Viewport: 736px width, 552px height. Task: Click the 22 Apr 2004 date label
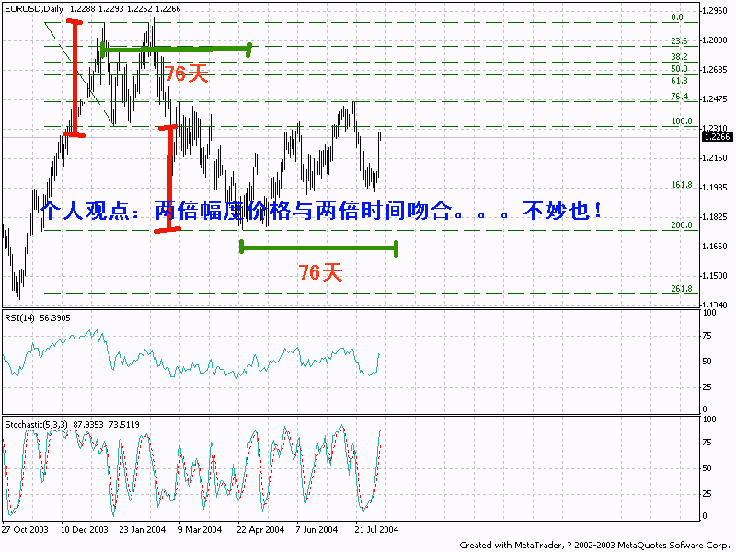(260, 530)
